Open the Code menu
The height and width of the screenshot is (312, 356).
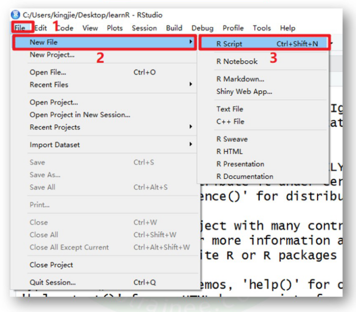[65, 28]
